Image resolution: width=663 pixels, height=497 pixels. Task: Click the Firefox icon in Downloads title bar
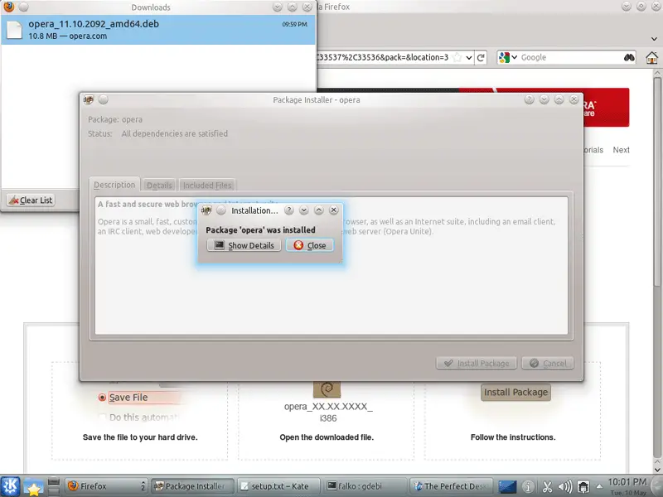tap(8, 7)
